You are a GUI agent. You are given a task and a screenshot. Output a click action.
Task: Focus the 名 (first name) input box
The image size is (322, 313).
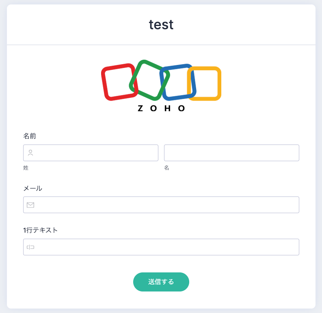[x=231, y=153]
